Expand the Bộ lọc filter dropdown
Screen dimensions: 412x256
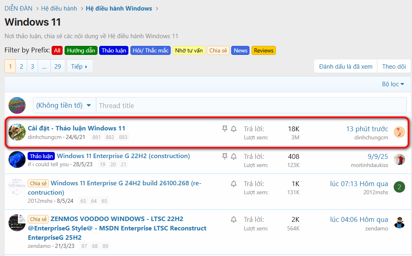(x=393, y=84)
